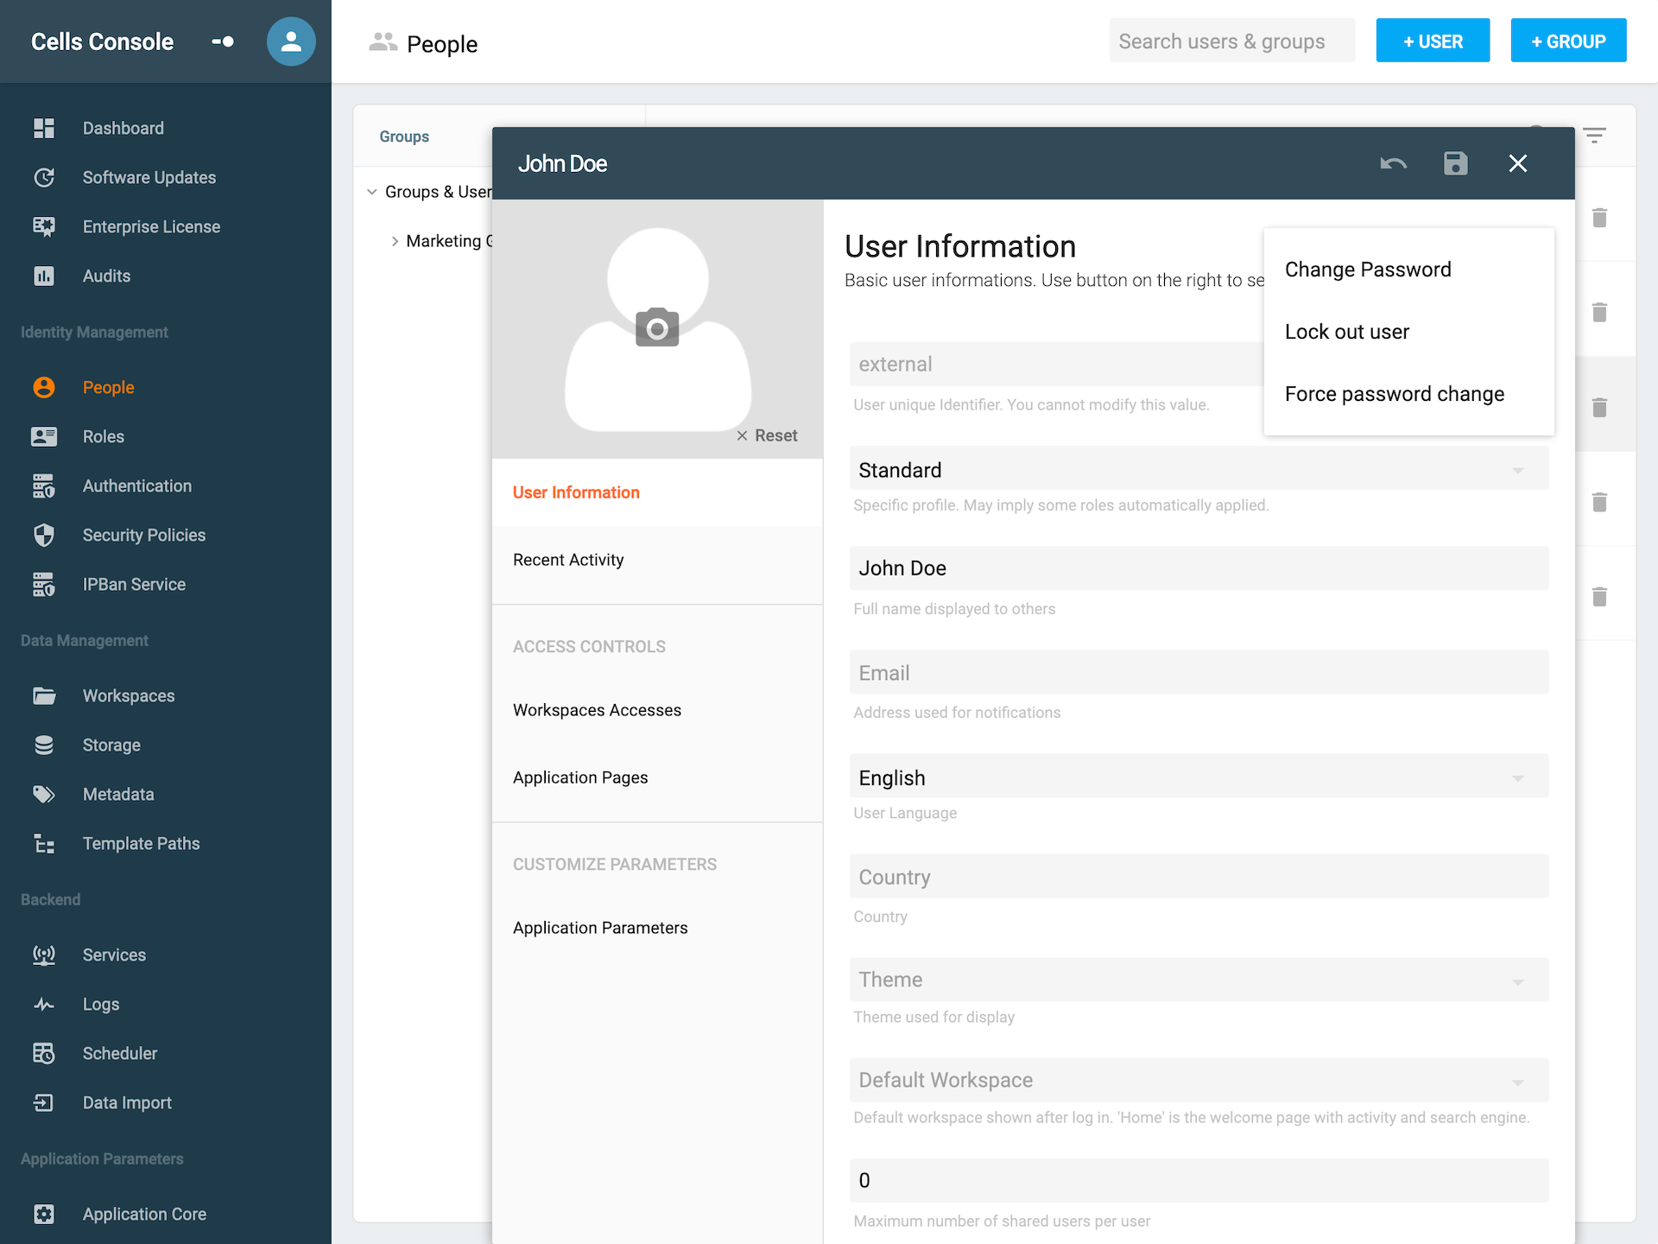
Task: Open the Services backend icon
Action: (x=44, y=955)
